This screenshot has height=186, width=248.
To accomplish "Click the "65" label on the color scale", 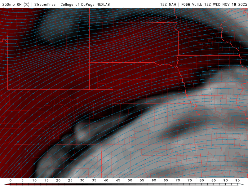I will click(x=166, y=180).
